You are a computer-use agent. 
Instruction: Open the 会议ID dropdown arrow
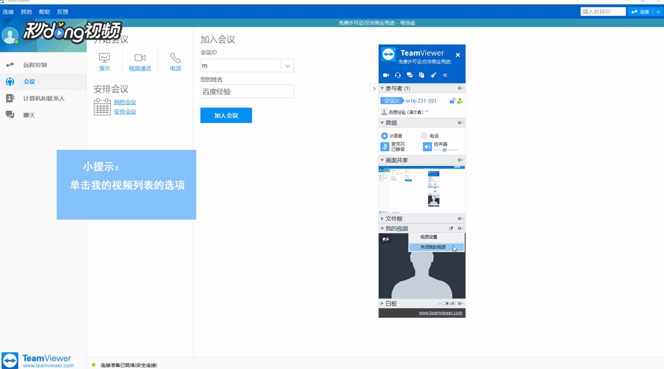click(x=287, y=66)
